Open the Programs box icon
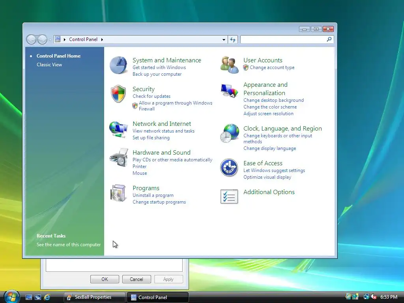This screenshot has width=404, height=303. click(118, 193)
